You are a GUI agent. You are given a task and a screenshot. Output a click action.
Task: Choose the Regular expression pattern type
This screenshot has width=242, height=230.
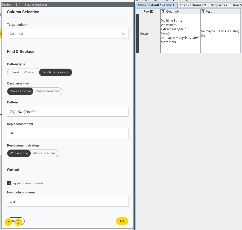point(55,72)
